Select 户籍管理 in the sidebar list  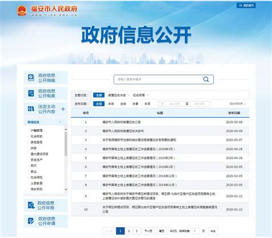(37, 130)
